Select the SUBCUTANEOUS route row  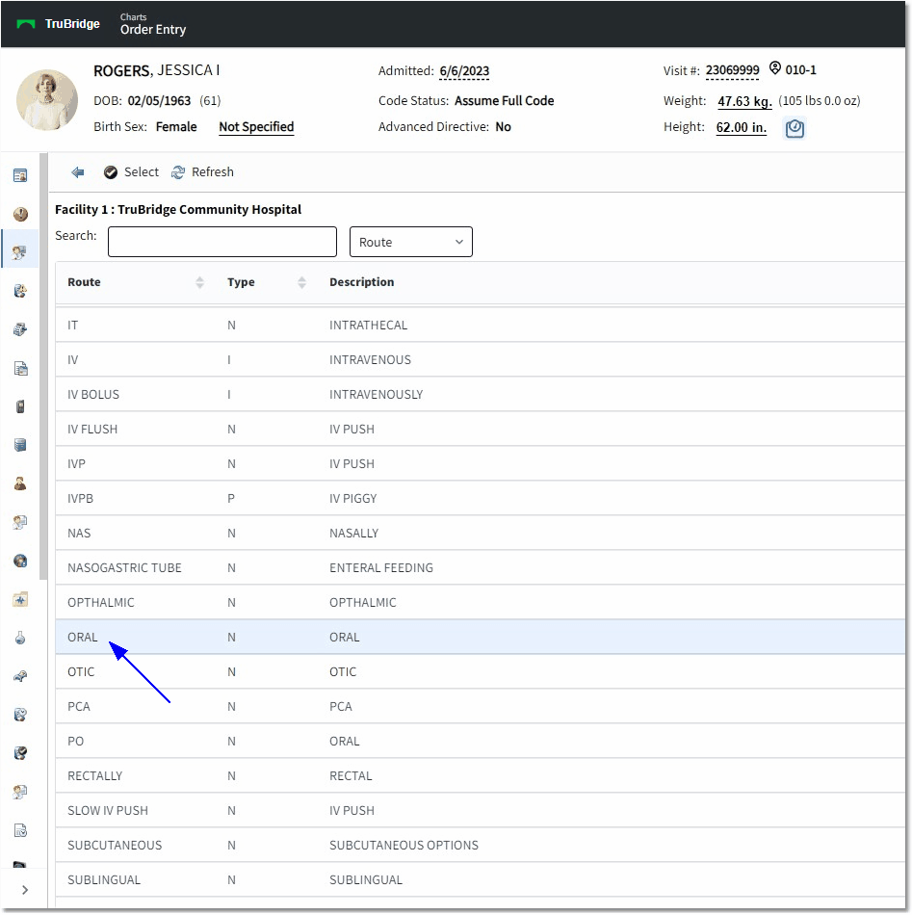[x=481, y=845]
